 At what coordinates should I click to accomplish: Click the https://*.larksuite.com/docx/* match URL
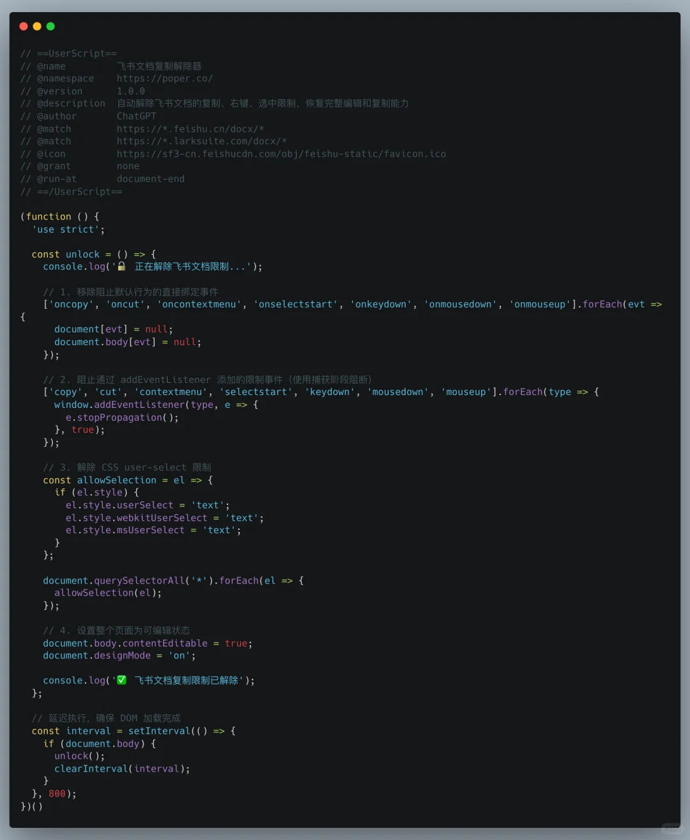pos(202,141)
